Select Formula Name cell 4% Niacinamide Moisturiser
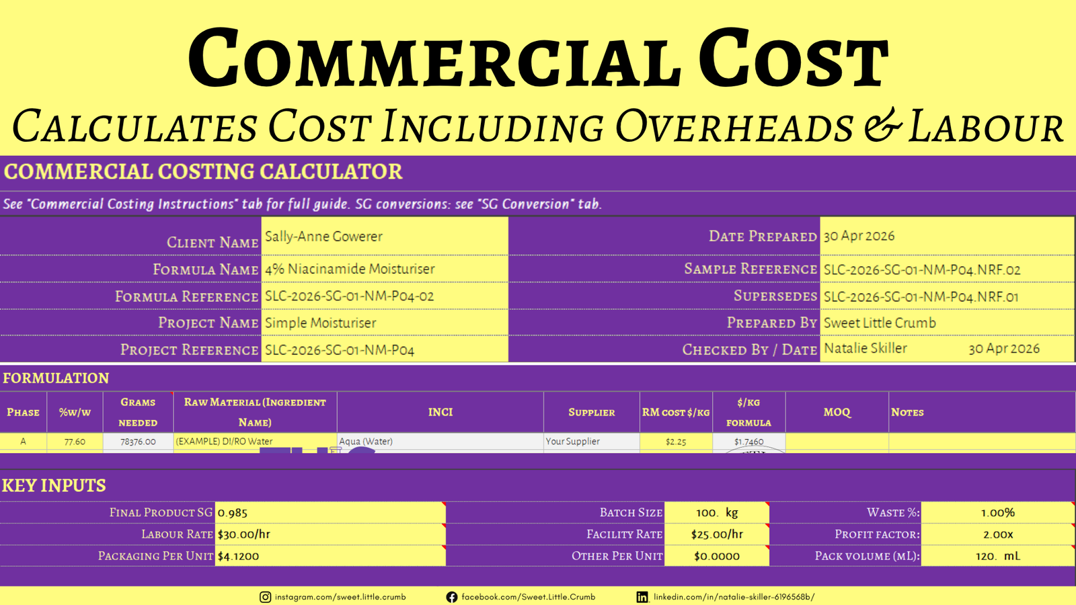 (x=385, y=269)
